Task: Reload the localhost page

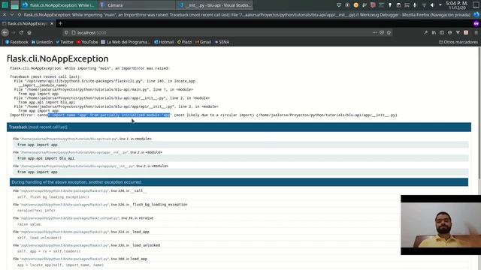Action: tap(21, 32)
